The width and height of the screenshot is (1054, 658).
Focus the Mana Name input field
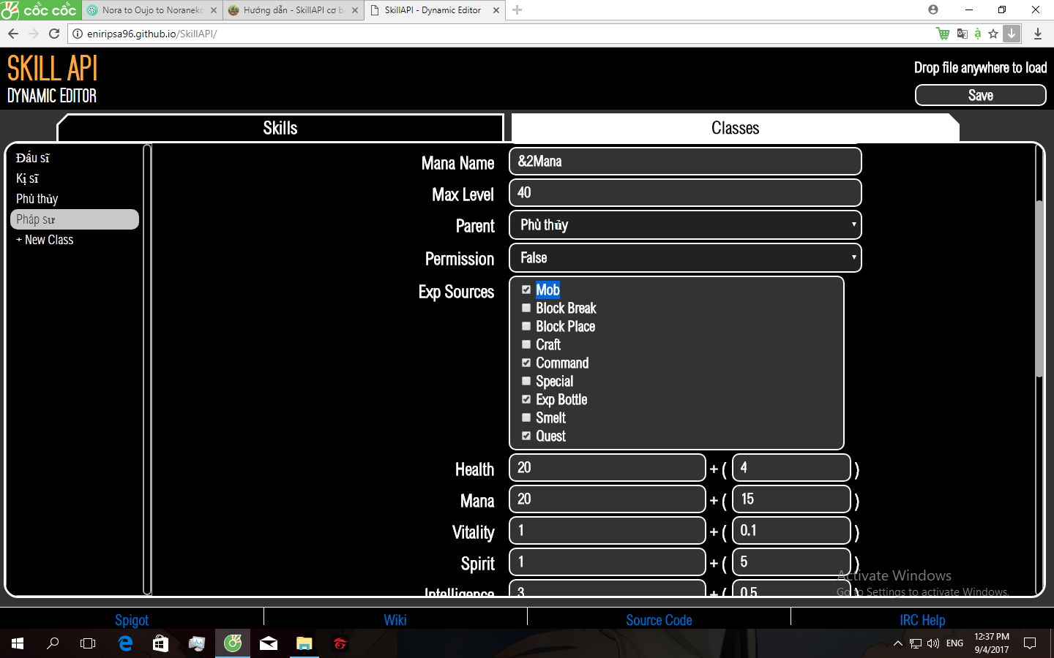point(685,162)
